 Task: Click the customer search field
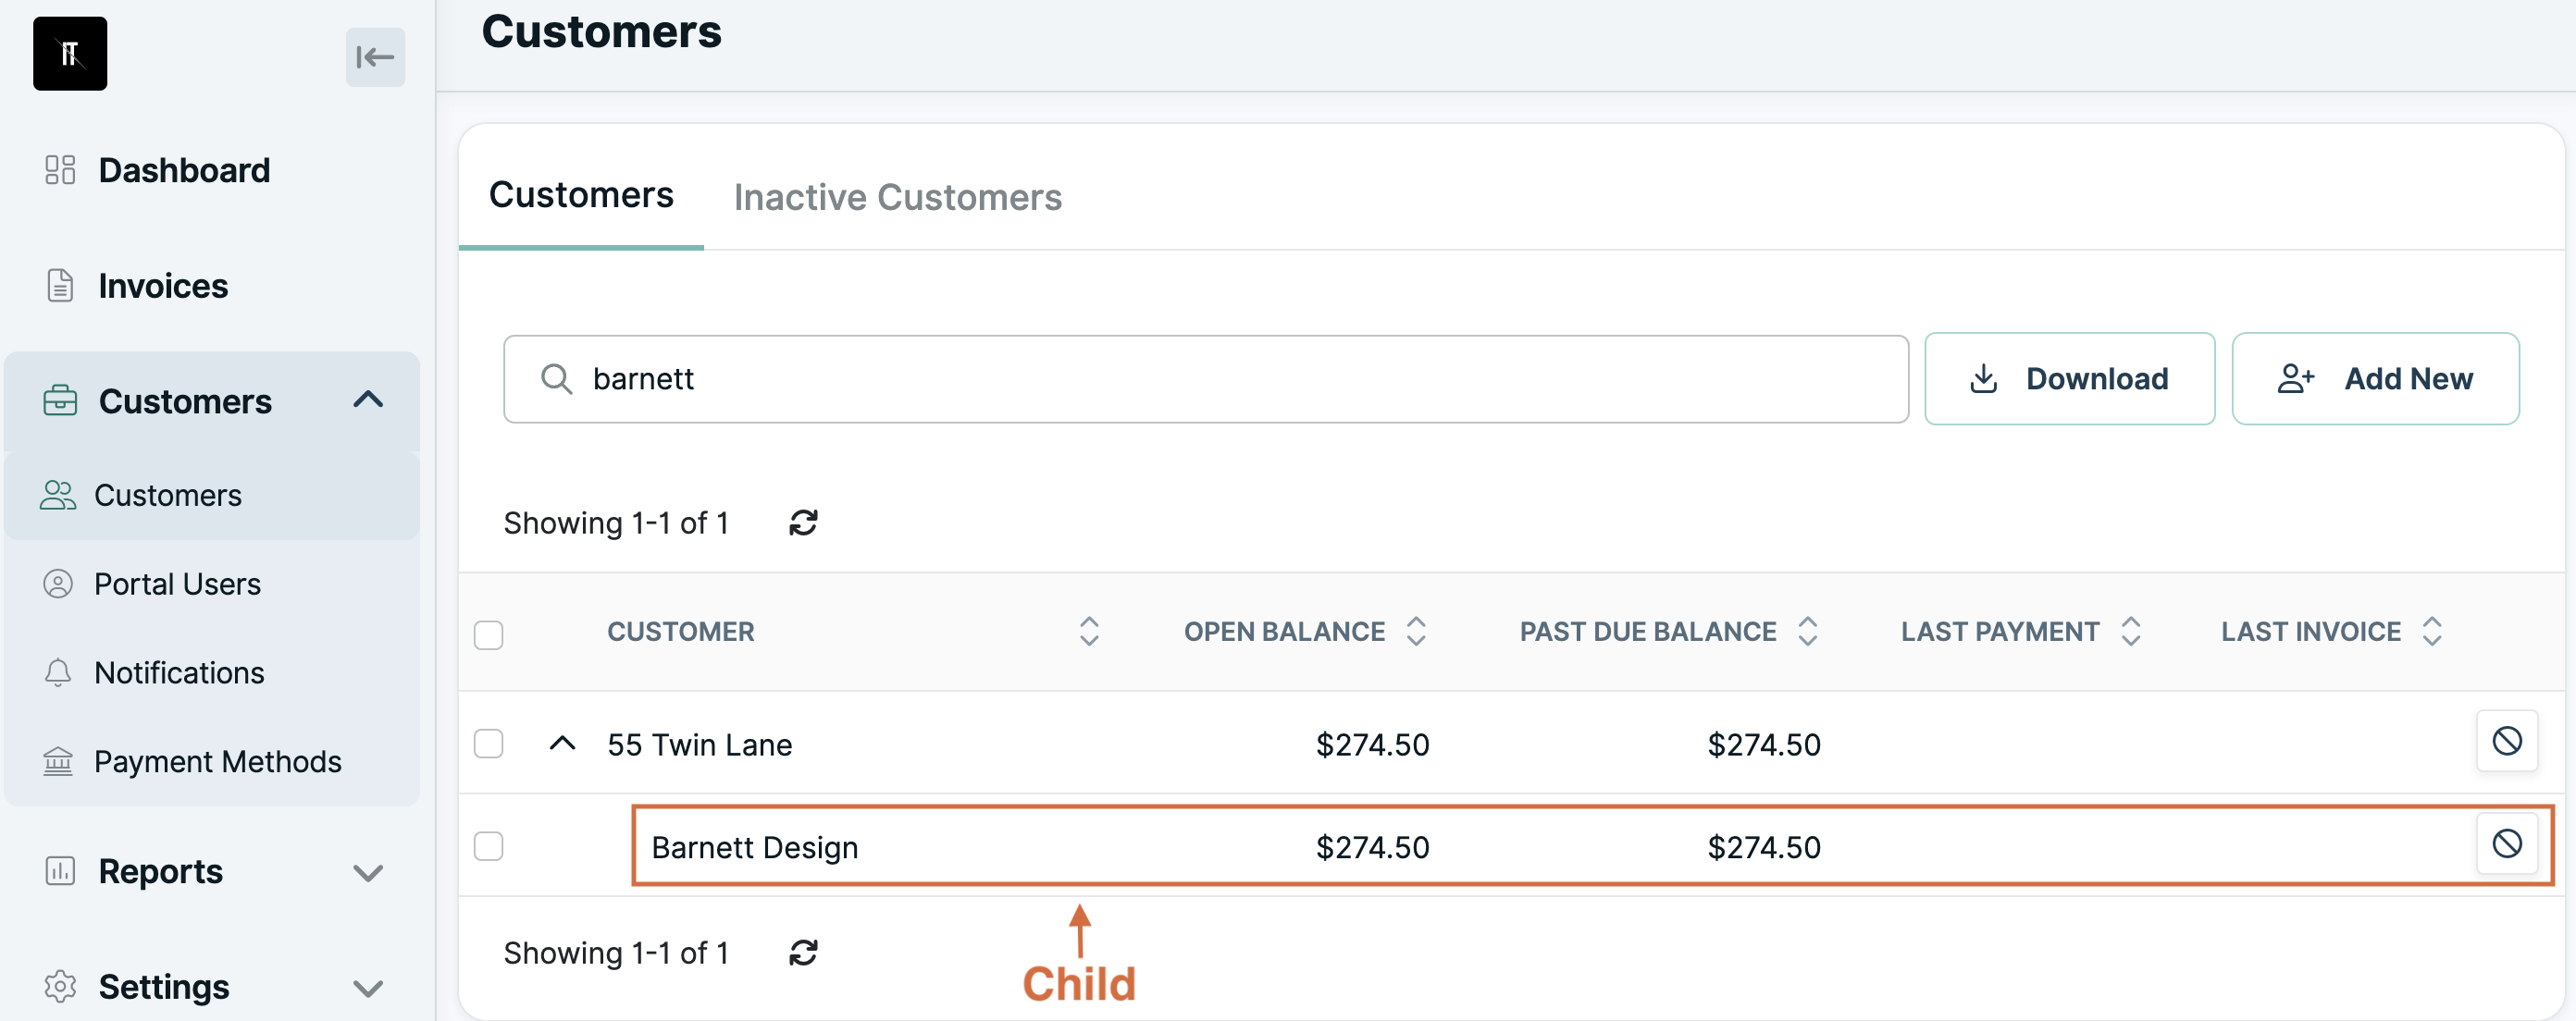[x=1205, y=378]
